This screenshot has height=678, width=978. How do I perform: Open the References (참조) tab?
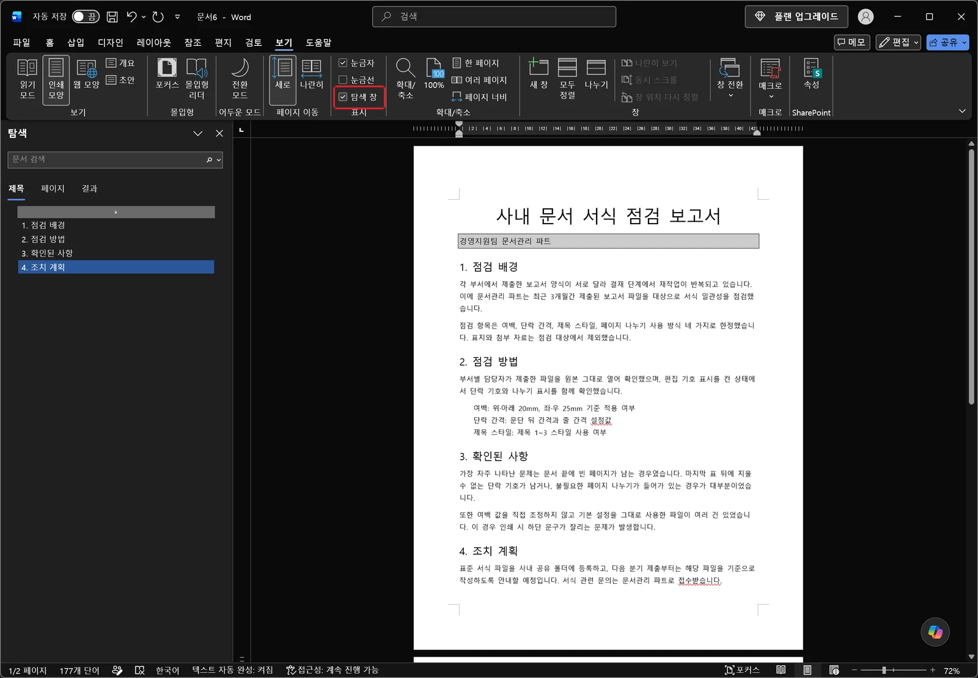pos(193,42)
